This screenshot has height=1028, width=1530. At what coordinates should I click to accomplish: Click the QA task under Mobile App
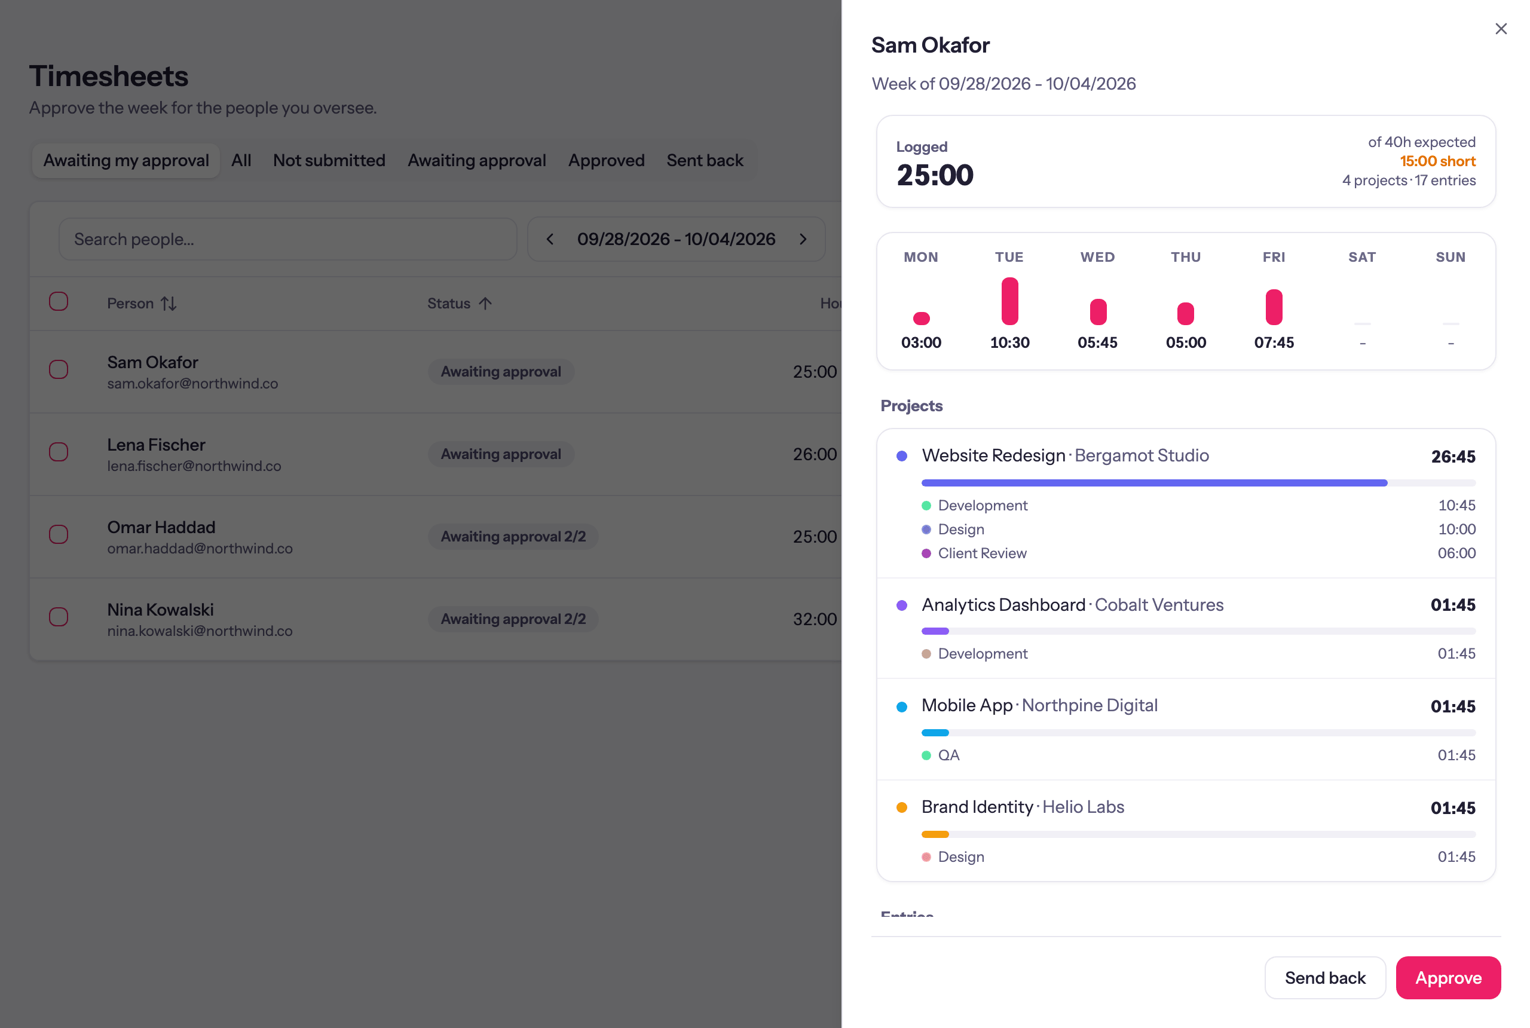click(1198, 755)
